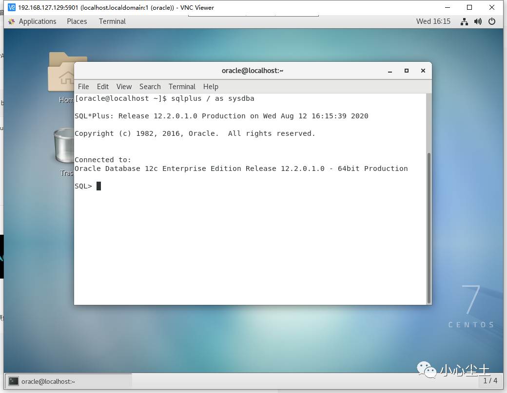Close the oracle@localhost terminal window

tap(423, 71)
